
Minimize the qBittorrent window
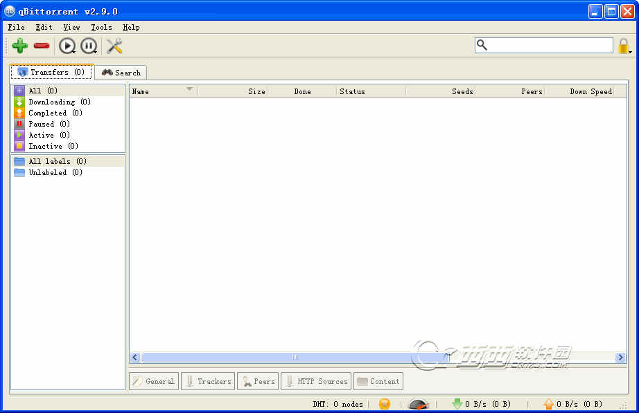pyautogui.click(x=595, y=11)
